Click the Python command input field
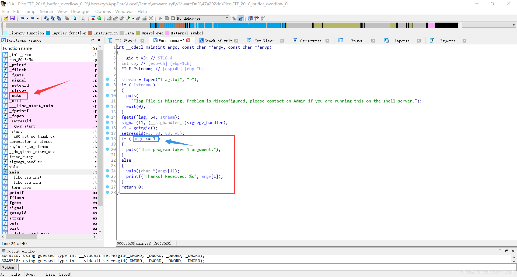This screenshot has width=517, height=277. pyautogui.click(x=267, y=268)
